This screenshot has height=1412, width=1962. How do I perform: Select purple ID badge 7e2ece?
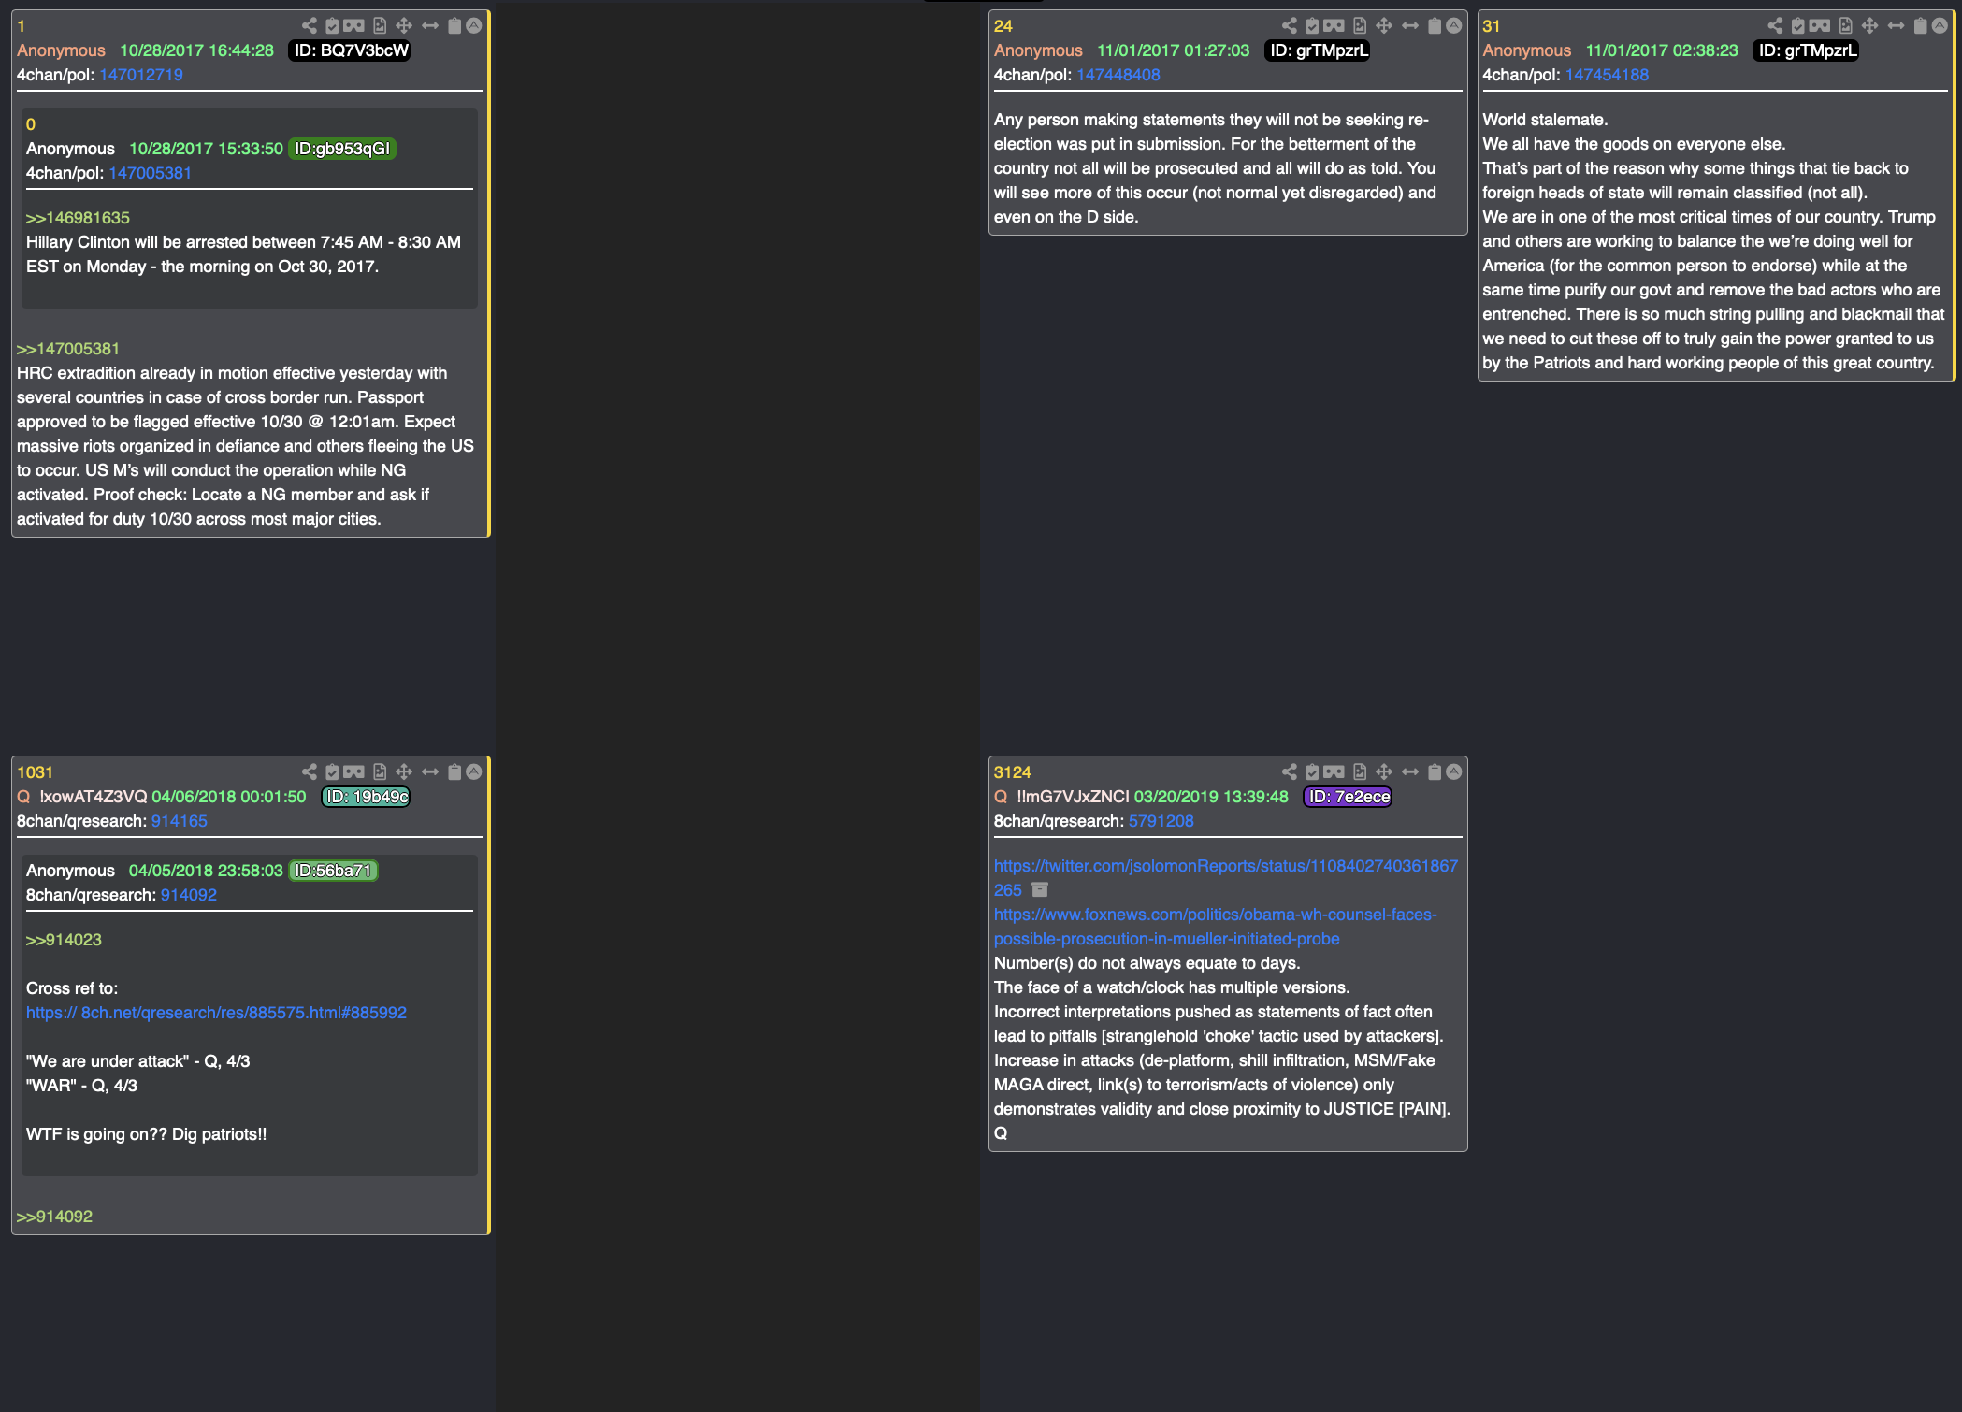(x=1348, y=797)
